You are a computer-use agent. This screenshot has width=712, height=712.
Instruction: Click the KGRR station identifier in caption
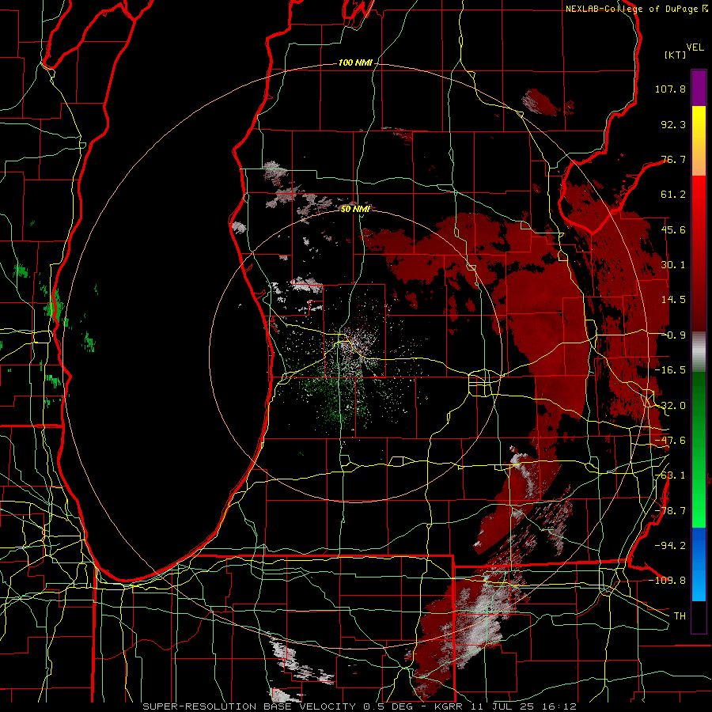click(x=449, y=706)
